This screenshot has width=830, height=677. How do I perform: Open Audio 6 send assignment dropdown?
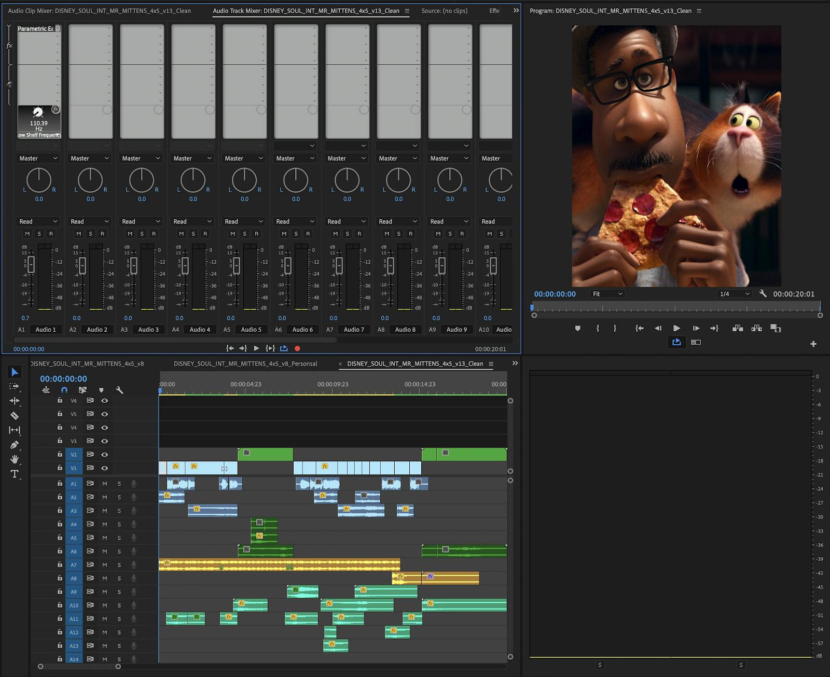[x=295, y=146]
